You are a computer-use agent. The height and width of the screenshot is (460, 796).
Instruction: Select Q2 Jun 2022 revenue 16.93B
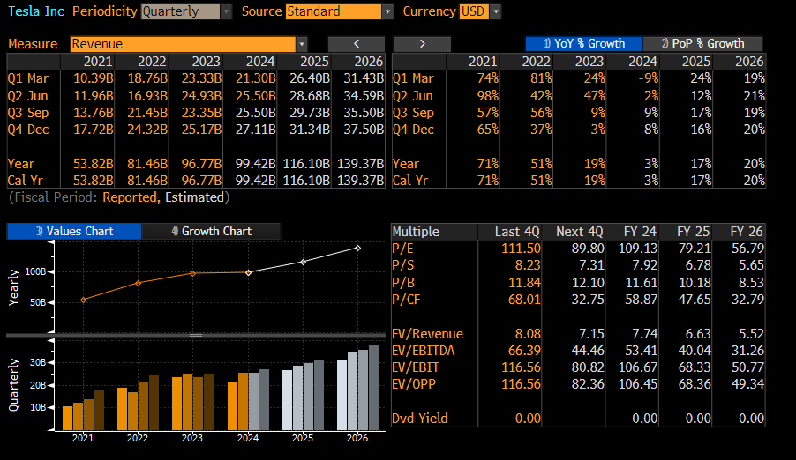147,96
